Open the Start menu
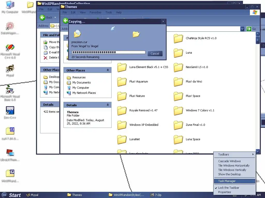 11,195
